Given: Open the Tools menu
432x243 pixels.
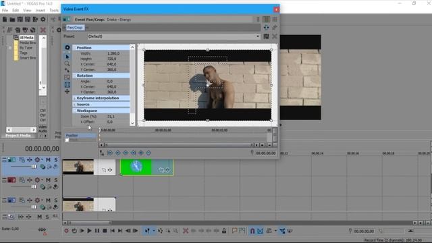Looking at the screenshot, I should 54,10.
